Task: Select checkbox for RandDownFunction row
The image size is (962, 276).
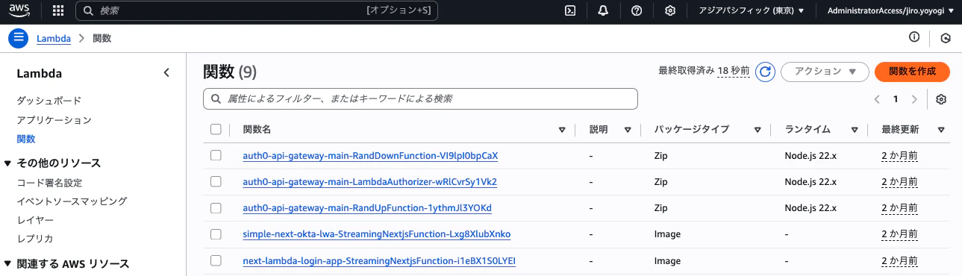Action: 216,156
